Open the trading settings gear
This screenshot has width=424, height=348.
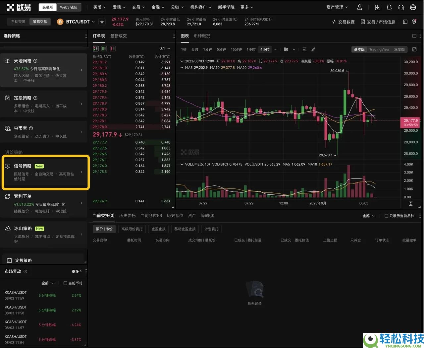[x=414, y=22]
